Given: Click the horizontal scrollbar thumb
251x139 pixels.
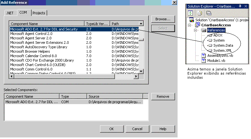Looking at the screenshot, I should (64, 76).
